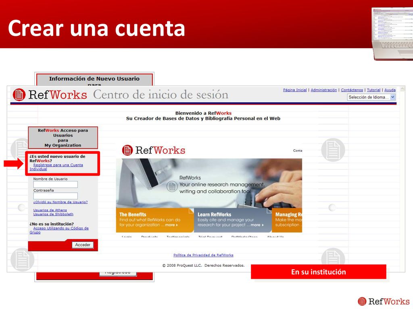Click 'Bienvenido a RefWorks' heading text
The height and width of the screenshot is (309, 413).
coord(203,113)
